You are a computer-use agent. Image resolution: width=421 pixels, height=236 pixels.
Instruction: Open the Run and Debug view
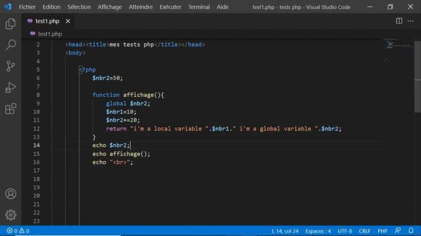click(x=11, y=87)
